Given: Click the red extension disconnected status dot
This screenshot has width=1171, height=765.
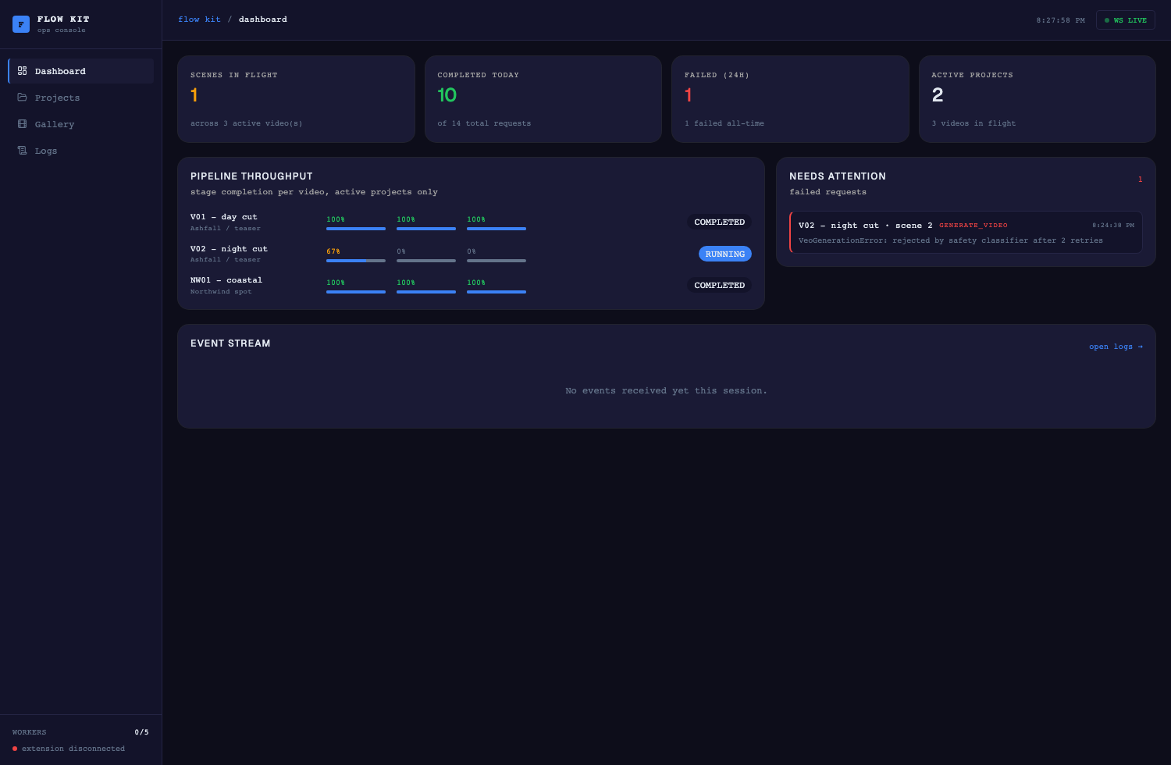Looking at the screenshot, I should click(x=15, y=749).
